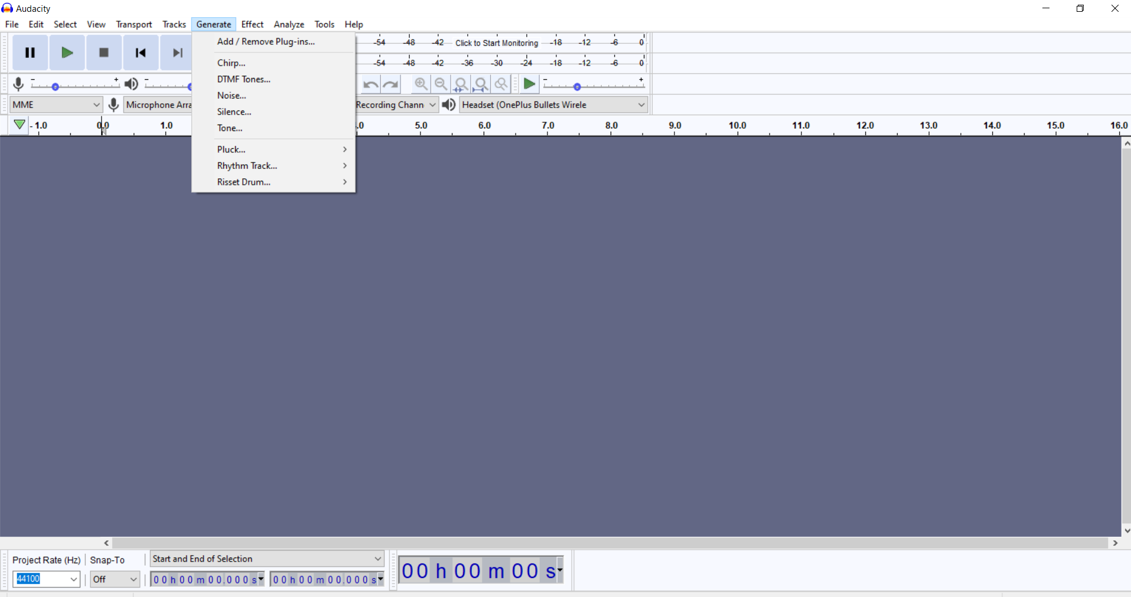Open the MME audio host dropdown

coord(56,105)
